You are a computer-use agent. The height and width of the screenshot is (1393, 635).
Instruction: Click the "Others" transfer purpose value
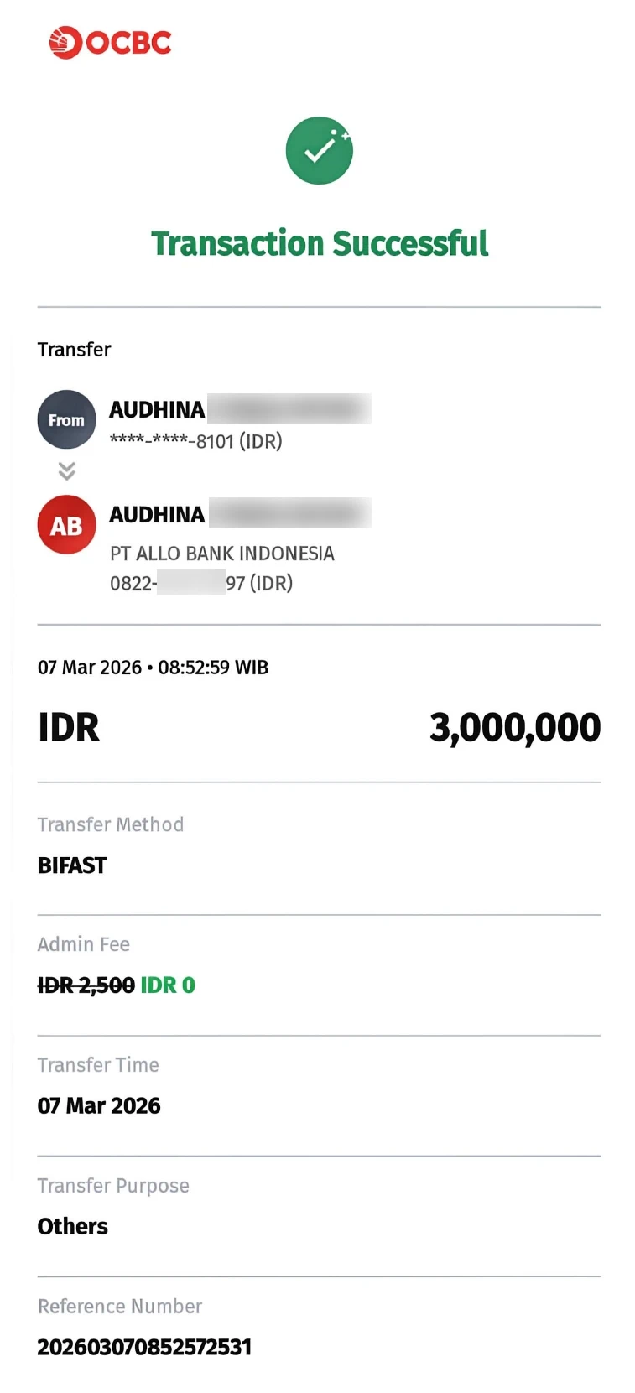pyautogui.click(x=73, y=1227)
